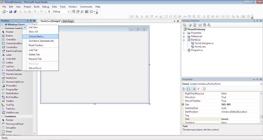Open the Debug configuration dropdown

[x=61, y=12]
